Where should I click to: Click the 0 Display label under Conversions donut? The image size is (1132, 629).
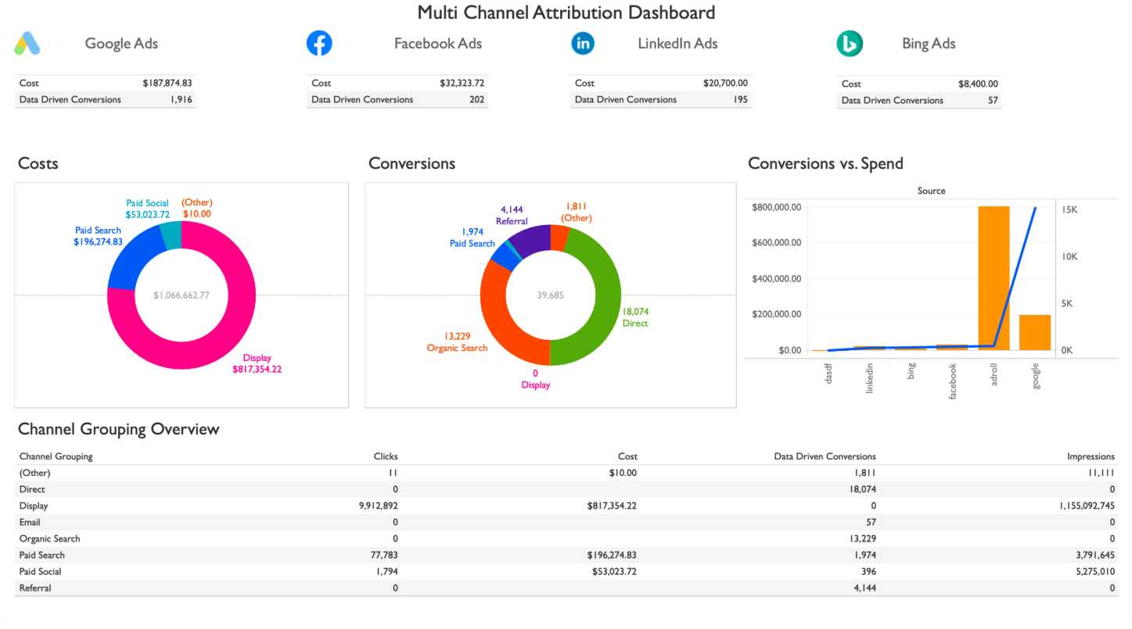[x=536, y=379]
